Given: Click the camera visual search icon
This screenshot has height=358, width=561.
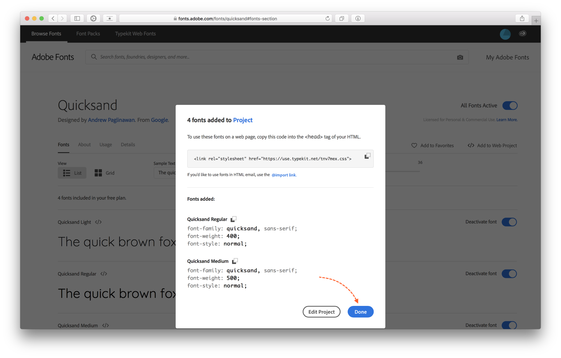Looking at the screenshot, I should (x=460, y=57).
